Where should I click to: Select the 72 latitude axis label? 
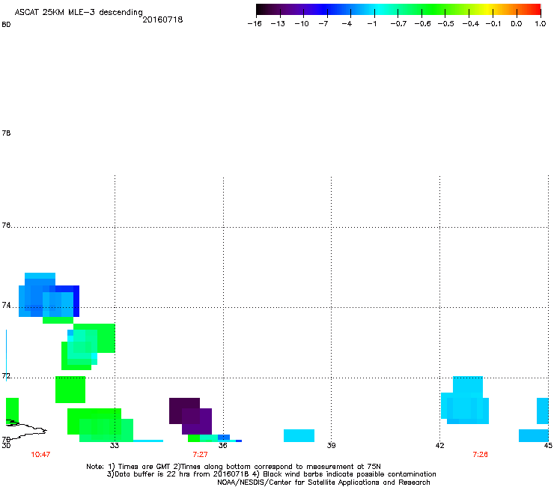click(6, 375)
